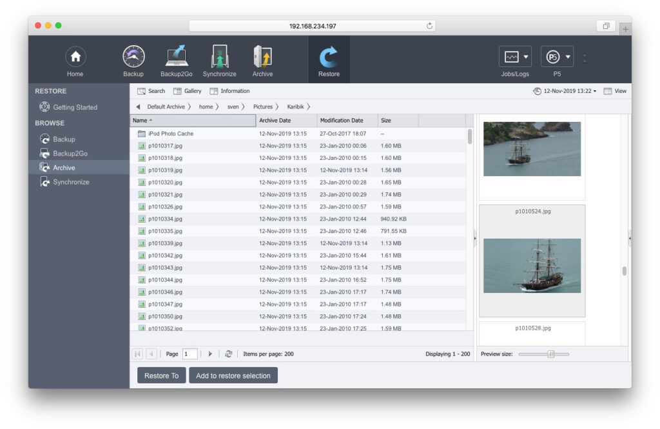This screenshot has height=429, width=660.
Task: Click the back arrow before Default Archive
Action: pyautogui.click(x=138, y=106)
